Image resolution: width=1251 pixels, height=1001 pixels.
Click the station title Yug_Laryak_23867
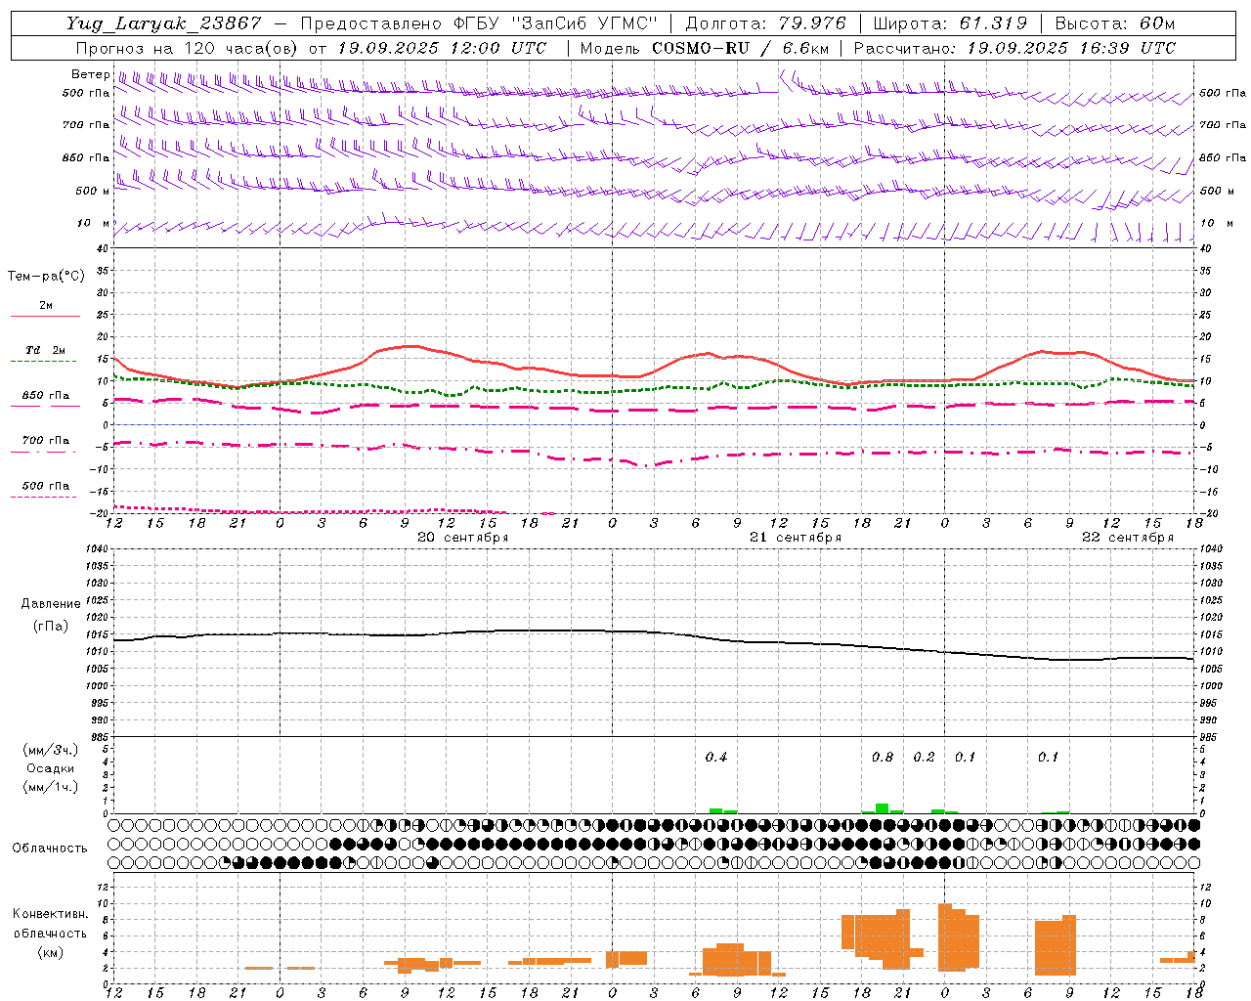tap(164, 23)
